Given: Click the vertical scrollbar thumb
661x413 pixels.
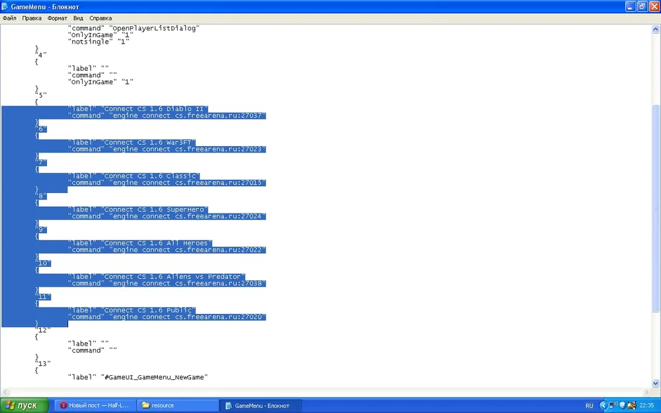Looking at the screenshot, I should tap(656, 207).
